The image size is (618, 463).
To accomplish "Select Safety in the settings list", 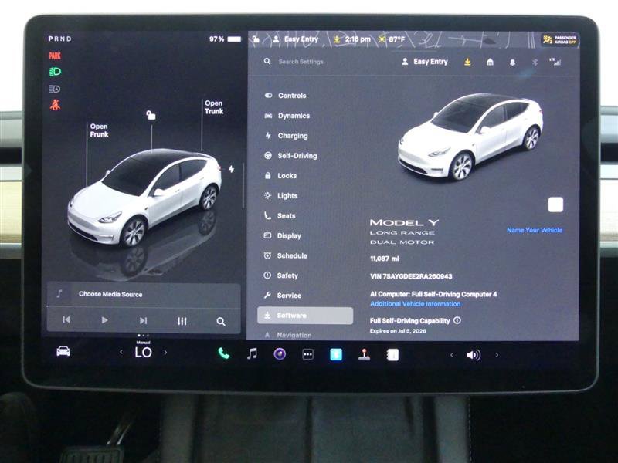I will [x=280, y=275].
